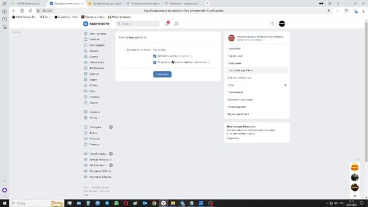Switch to the first browser tab
This screenshot has width=368, height=207.
pyautogui.click(x=28, y=3)
